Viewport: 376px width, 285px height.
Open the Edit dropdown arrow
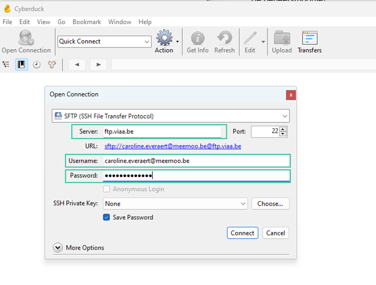point(263,42)
